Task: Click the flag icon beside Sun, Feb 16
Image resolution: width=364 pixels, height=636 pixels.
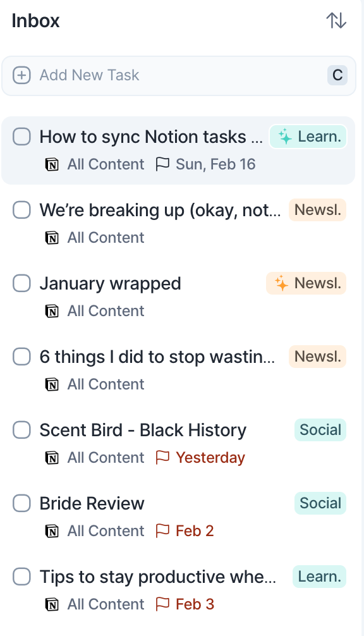Action: [x=162, y=164]
